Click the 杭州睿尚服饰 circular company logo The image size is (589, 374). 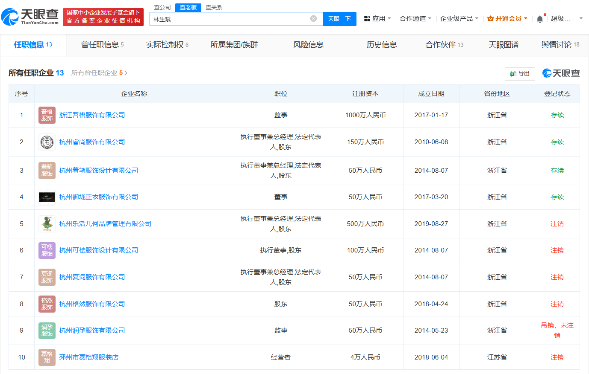pyautogui.click(x=47, y=142)
